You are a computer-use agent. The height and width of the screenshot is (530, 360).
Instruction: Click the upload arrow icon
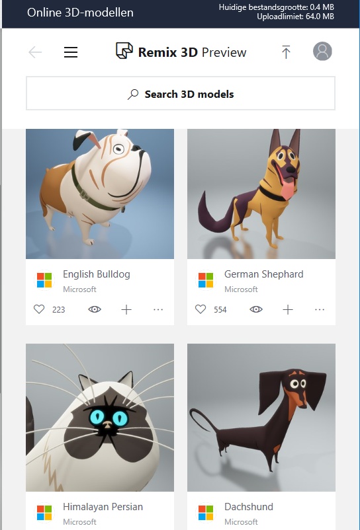coord(286,52)
